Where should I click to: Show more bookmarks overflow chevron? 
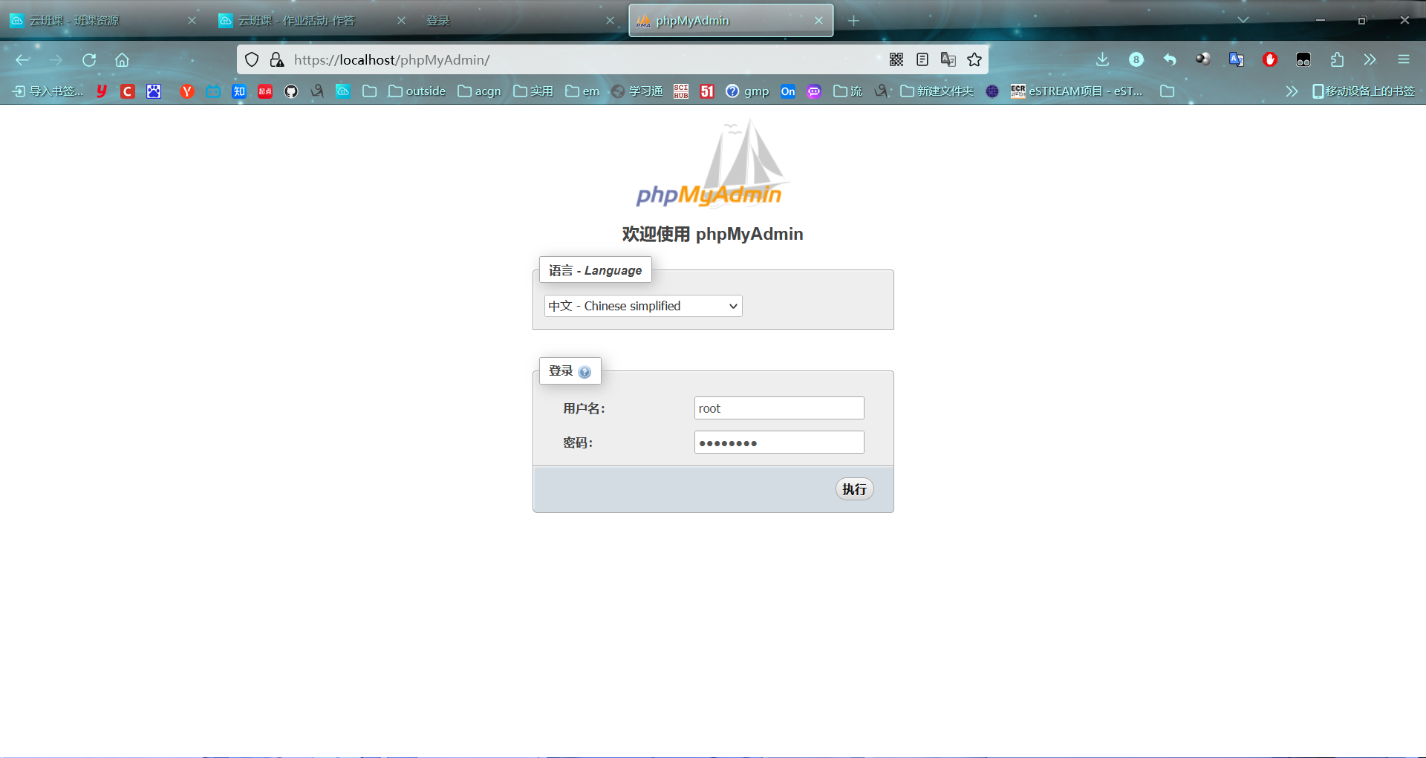click(1292, 91)
